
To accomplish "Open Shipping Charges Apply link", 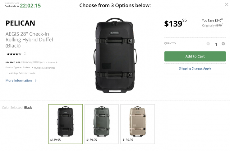I will (195, 69).
